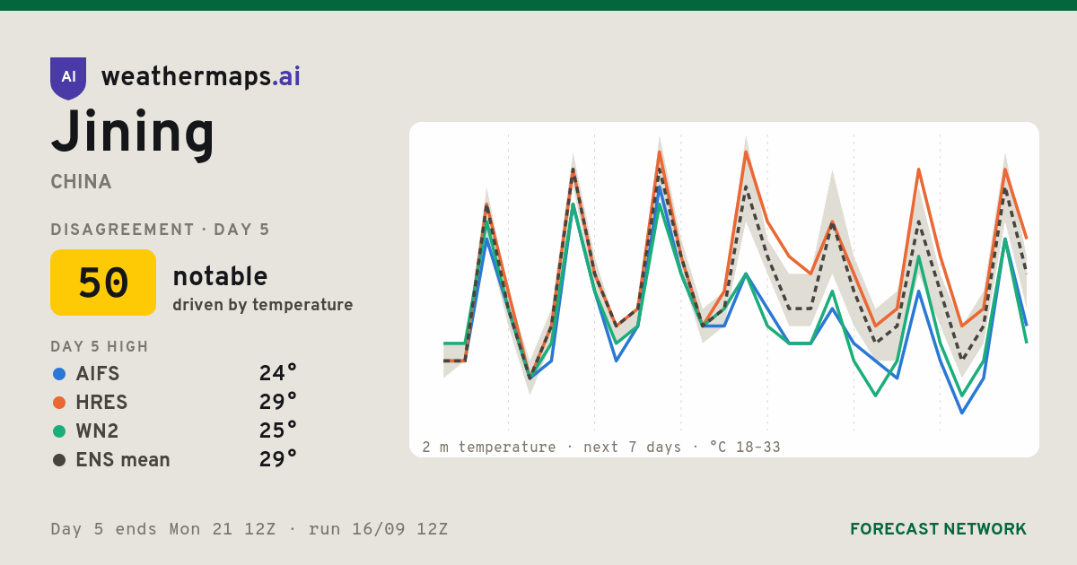Image resolution: width=1077 pixels, height=565 pixels.
Task: Open the weathermaps.ai site name link
Action: [x=201, y=77]
